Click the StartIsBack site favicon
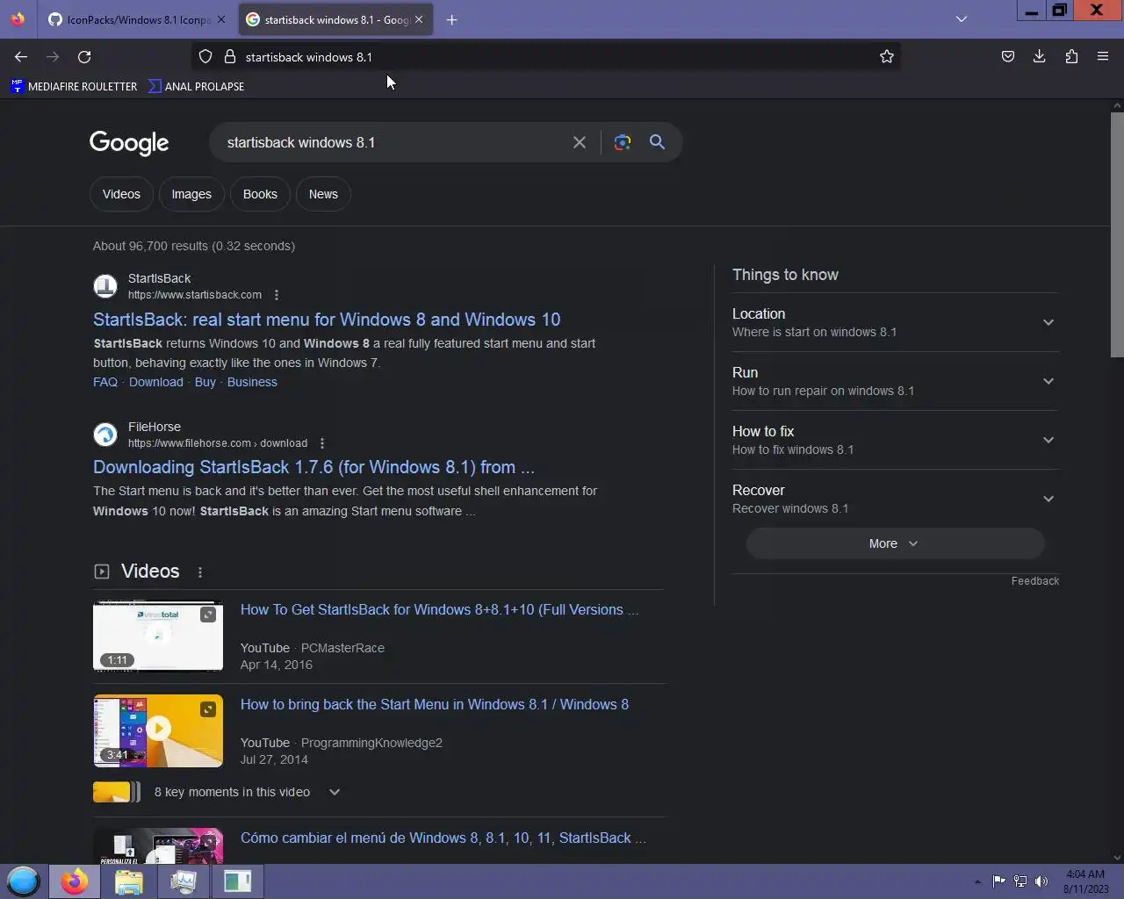This screenshot has width=1124, height=899. click(x=105, y=286)
